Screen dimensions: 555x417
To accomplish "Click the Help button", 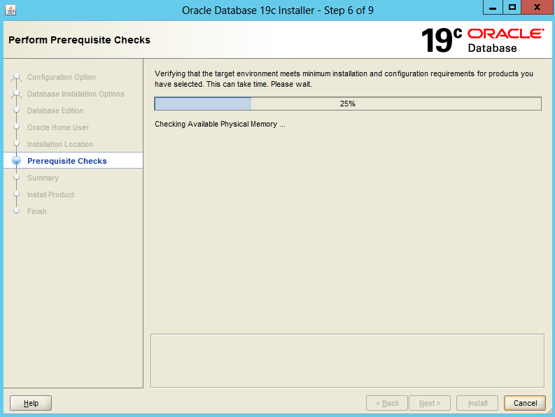I will click(x=31, y=403).
